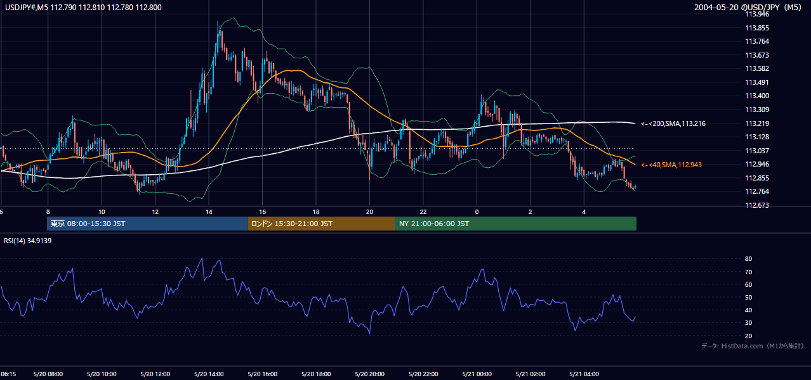The image size is (811, 380).
Task: Click the 5/21 02:00 bottom timestamp
Action: 530,374
